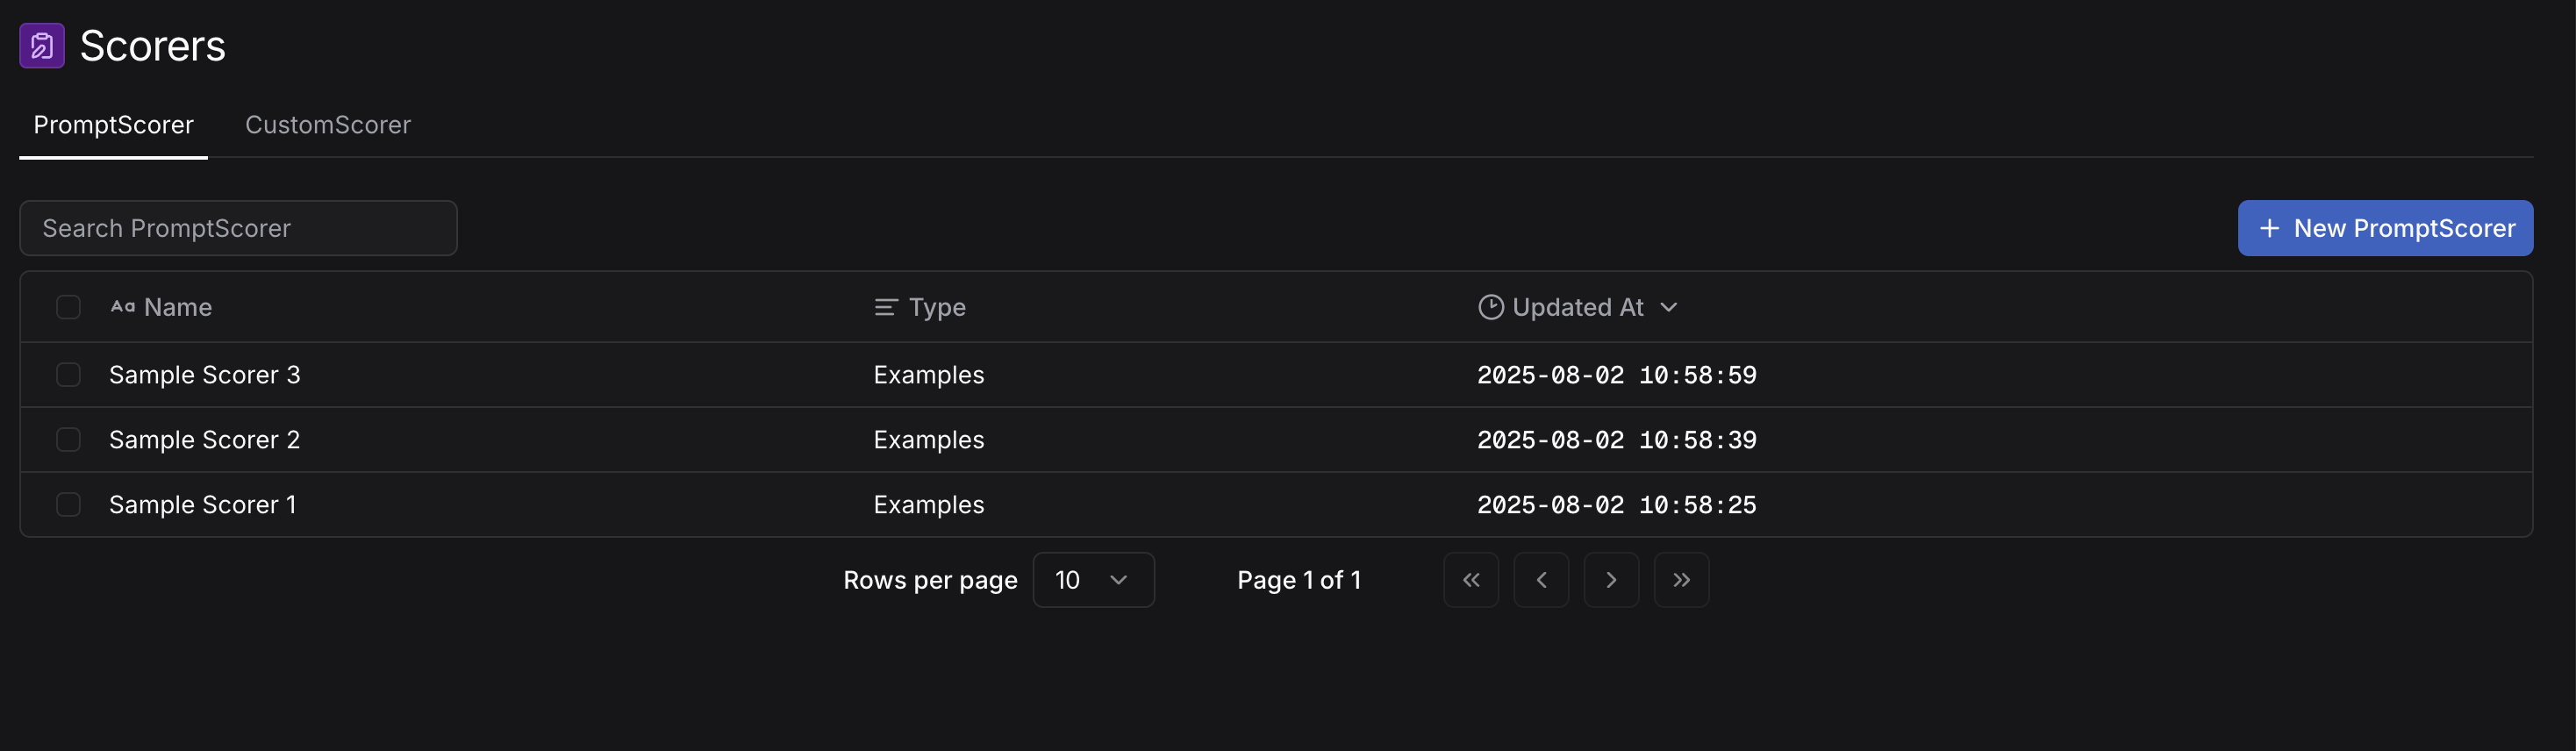Go to next page with right chevron
Viewport: 2576px width, 751px height.
click(1610, 580)
